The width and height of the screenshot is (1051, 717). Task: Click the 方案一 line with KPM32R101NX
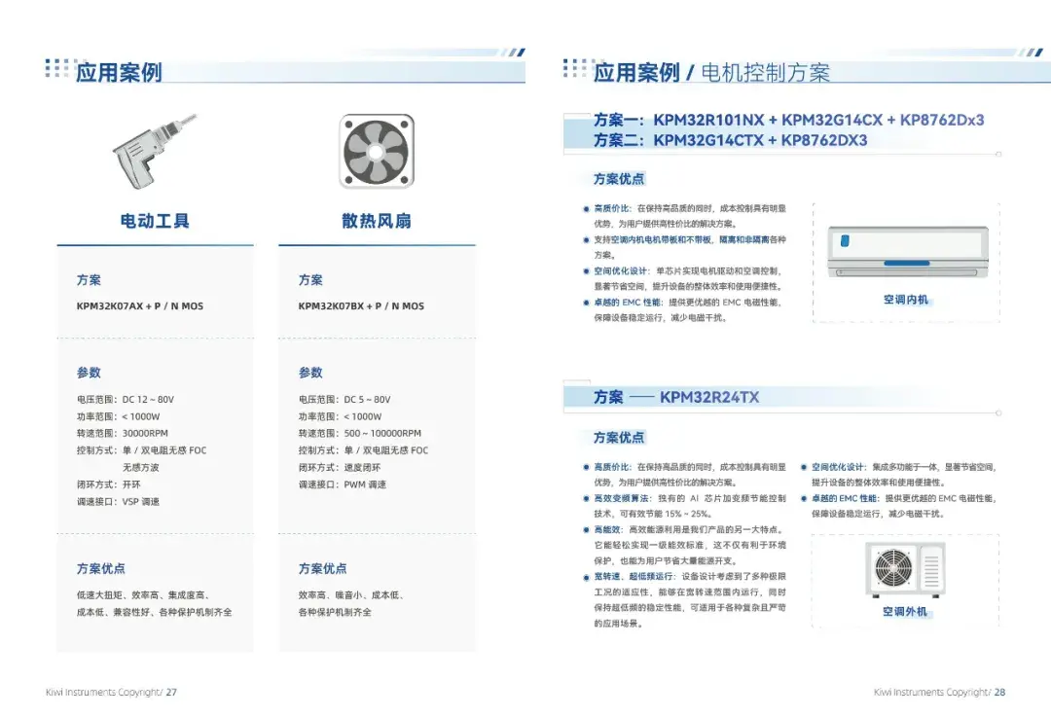(x=789, y=120)
